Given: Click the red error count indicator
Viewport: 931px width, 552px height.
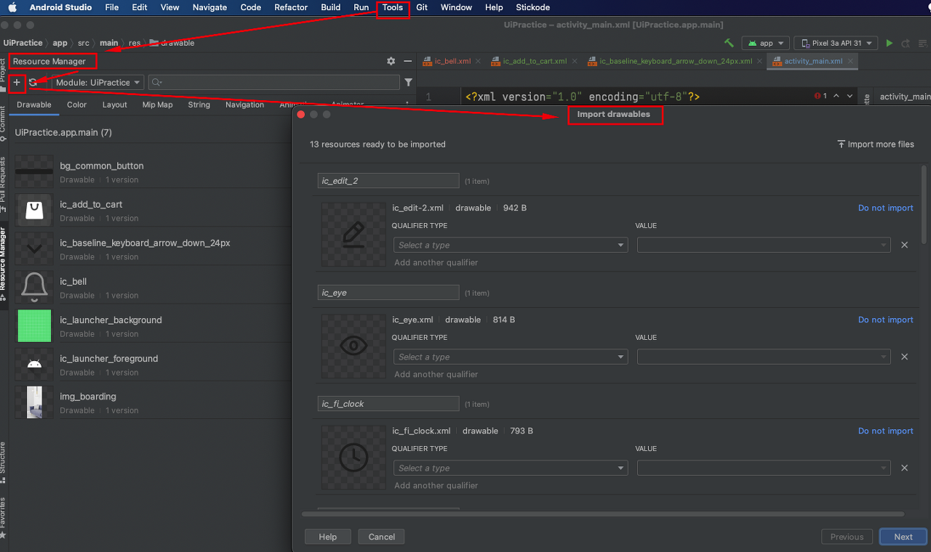Looking at the screenshot, I should pyautogui.click(x=820, y=96).
